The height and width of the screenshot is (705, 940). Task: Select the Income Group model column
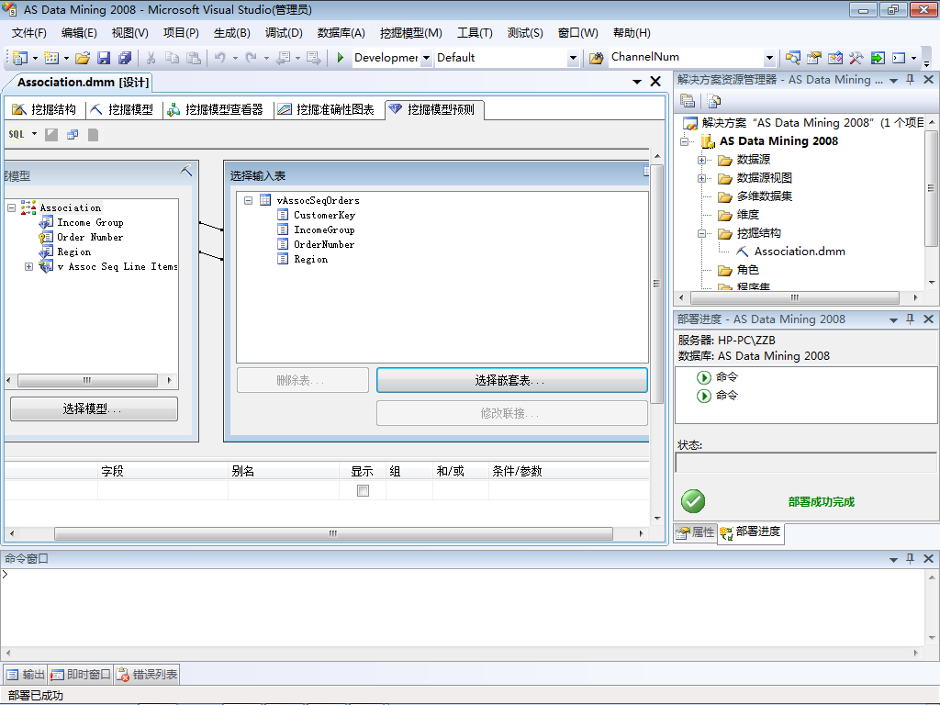[x=90, y=222]
